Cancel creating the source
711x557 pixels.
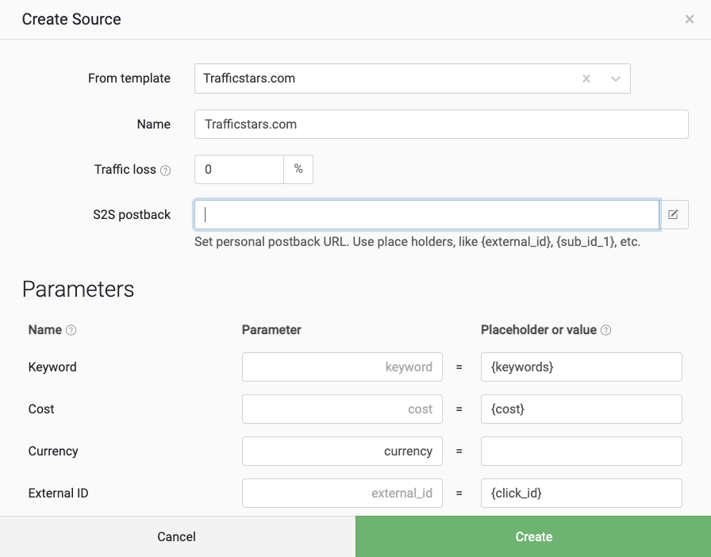(177, 536)
